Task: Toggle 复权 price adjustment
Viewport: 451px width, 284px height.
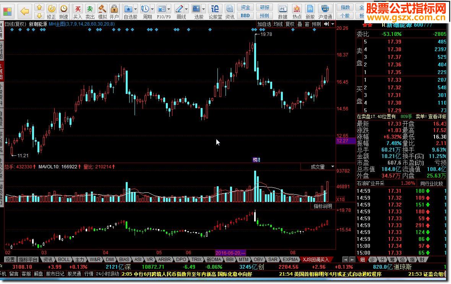Action: tap(290, 24)
